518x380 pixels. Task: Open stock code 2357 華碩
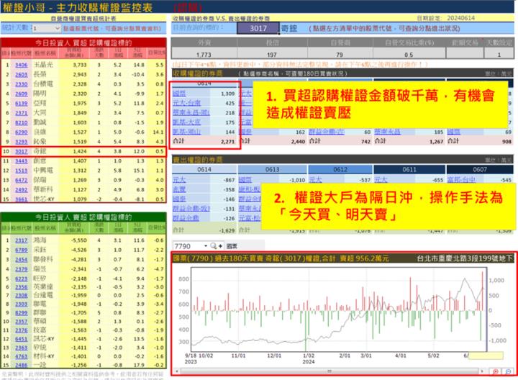pos(22,322)
